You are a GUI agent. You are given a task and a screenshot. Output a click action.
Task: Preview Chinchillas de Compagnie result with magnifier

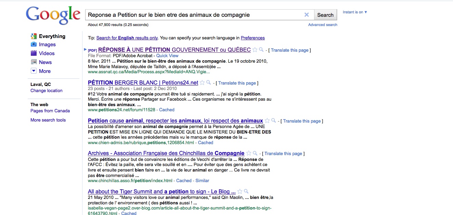pos(255,153)
